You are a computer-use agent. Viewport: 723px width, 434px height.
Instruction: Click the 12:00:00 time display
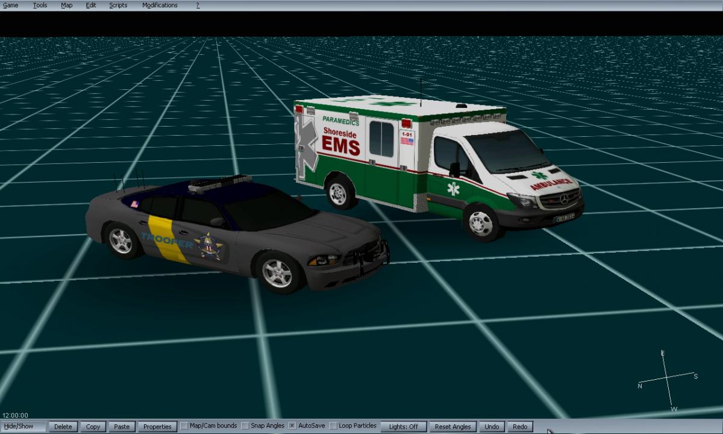[15, 415]
